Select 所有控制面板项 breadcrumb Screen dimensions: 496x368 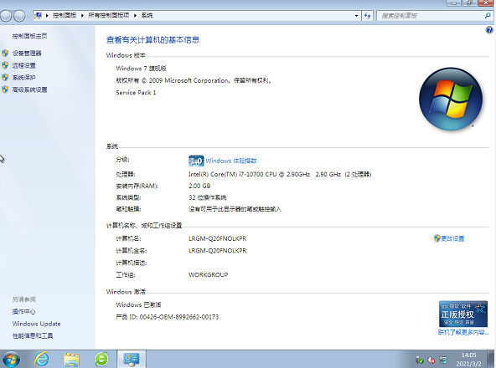tap(109, 16)
